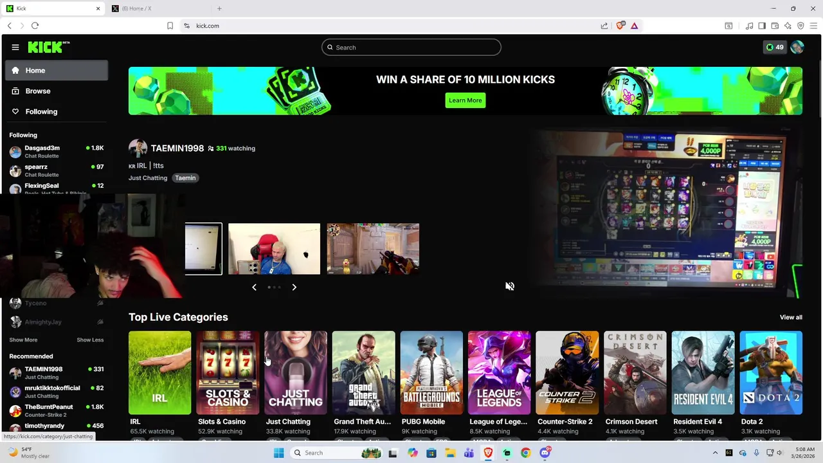This screenshot has height=463, width=823.
Task: Click View all for top categories
Action: [791, 317]
